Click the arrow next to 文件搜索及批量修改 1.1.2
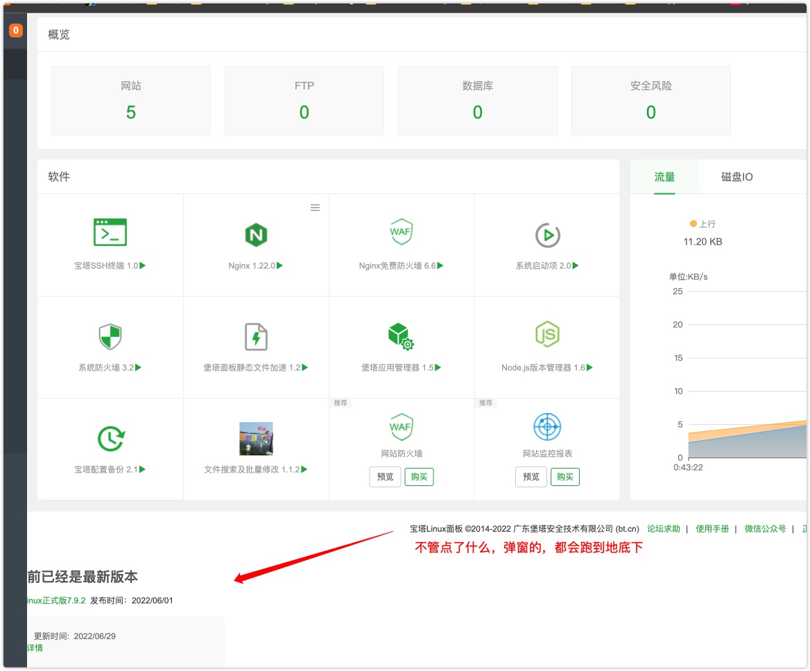Viewport: 810px width, 671px height. pyautogui.click(x=304, y=469)
